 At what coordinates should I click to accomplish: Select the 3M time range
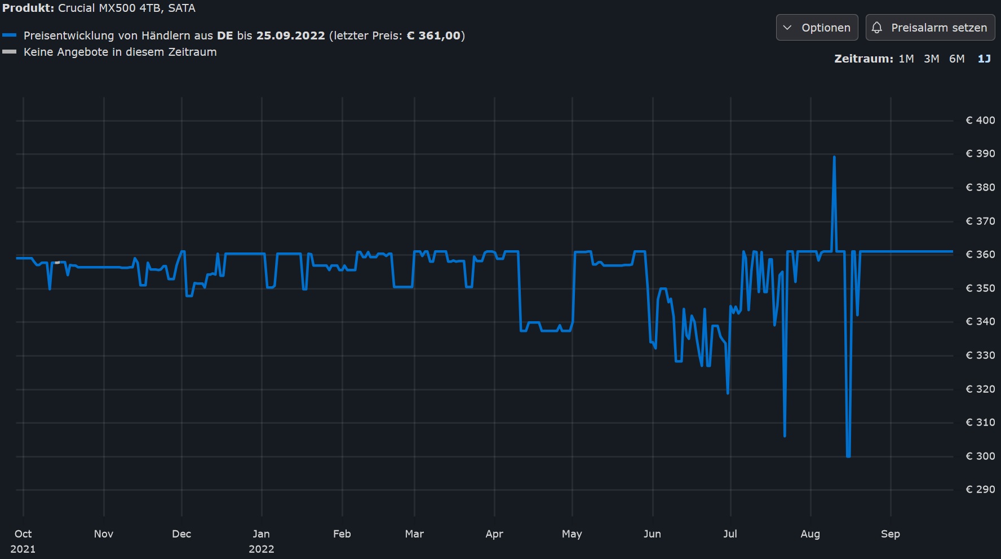[x=931, y=59]
